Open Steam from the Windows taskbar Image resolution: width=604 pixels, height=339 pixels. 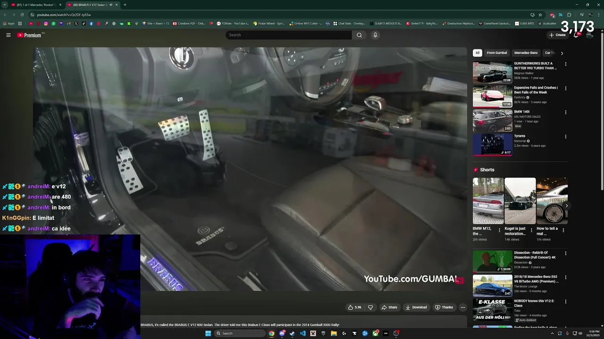tap(292, 333)
